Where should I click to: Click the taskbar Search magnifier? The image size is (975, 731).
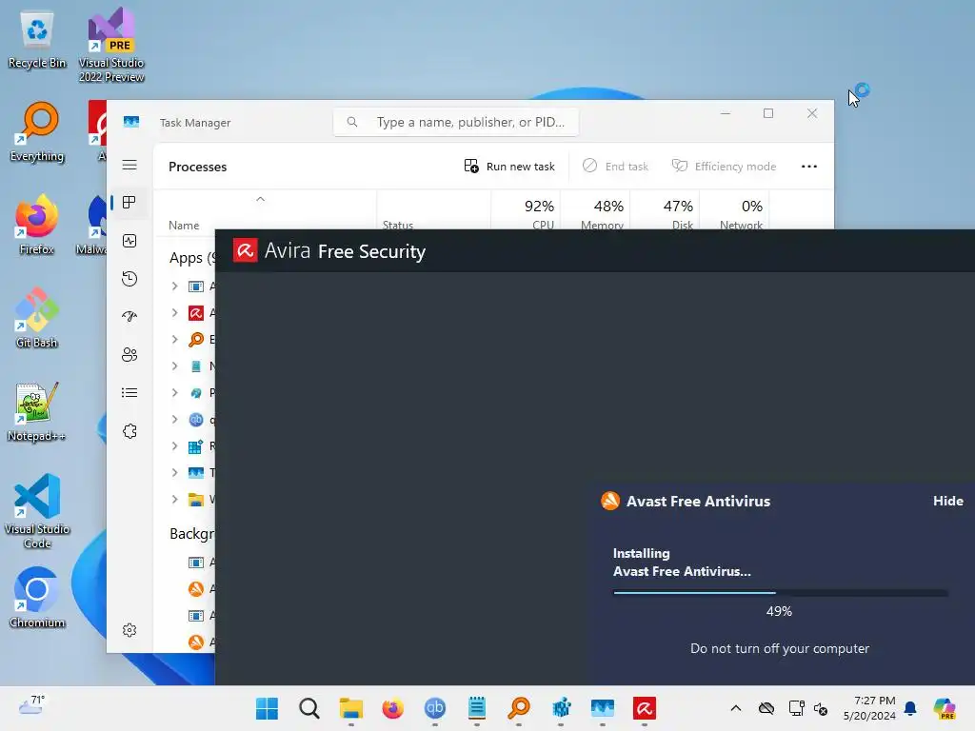pos(309,708)
